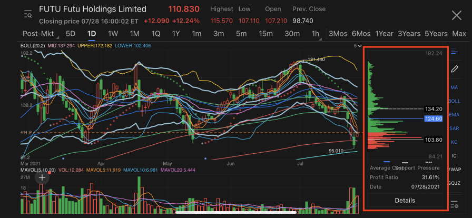
Task: Close the full-screen chart view
Action: point(457,15)
